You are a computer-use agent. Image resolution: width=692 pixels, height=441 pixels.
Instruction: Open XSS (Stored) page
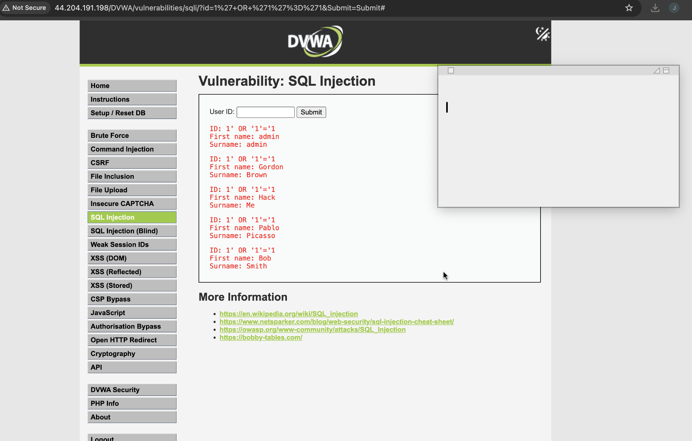click(132, 286)
